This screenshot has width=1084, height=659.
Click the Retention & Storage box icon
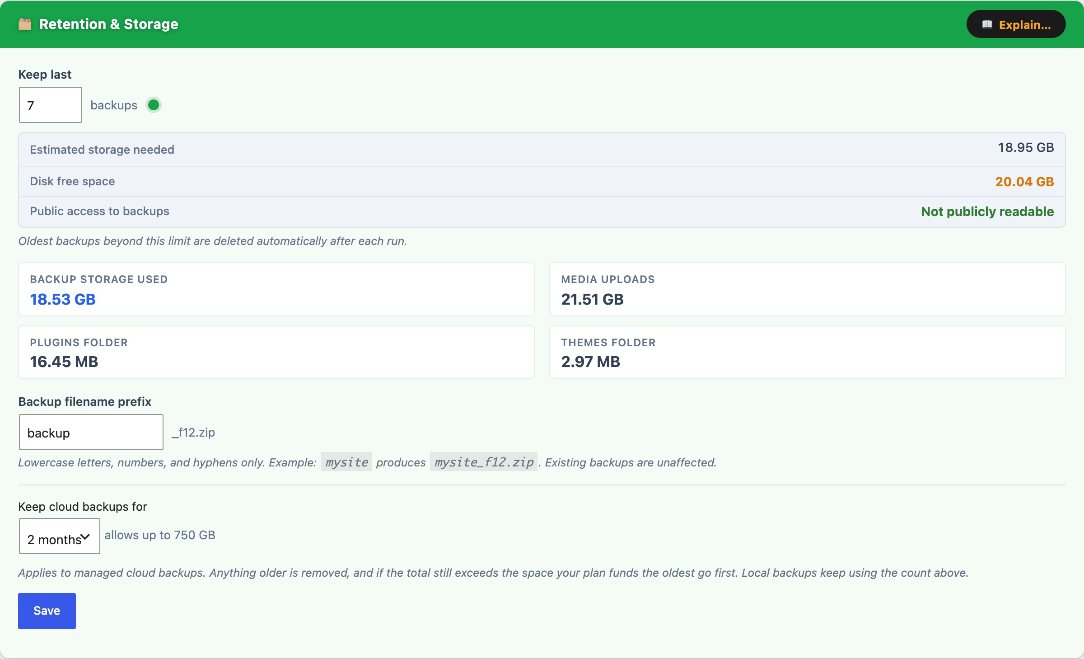[25, 24]
